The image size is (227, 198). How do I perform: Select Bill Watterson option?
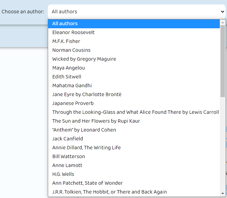tap(134, 156)
